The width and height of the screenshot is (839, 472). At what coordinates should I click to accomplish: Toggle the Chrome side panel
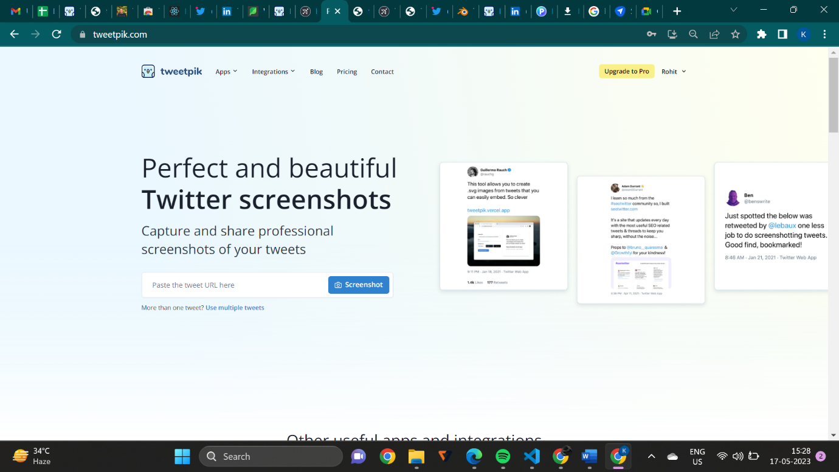coord(782,35)
